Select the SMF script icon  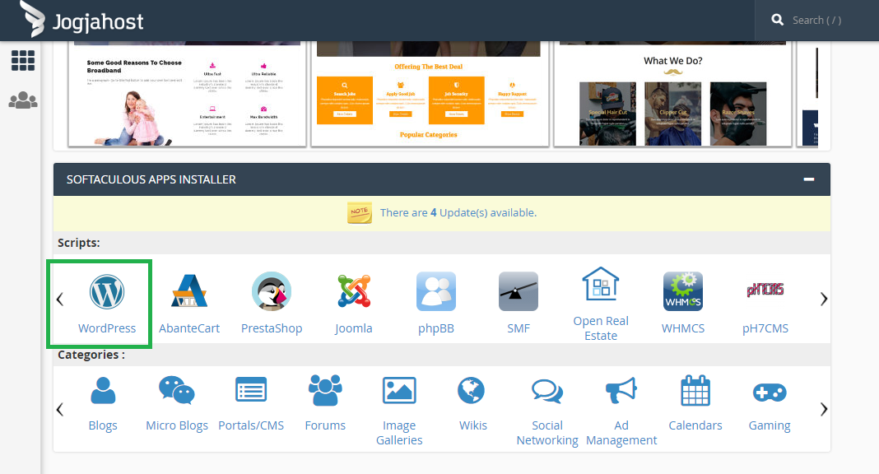(x=519, y=291)
